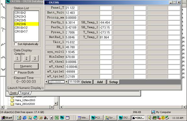The height and width of the screenshot is (121, 187).
Task: Click the T_Temp_2 value 81.964
Action: [106, 37]
